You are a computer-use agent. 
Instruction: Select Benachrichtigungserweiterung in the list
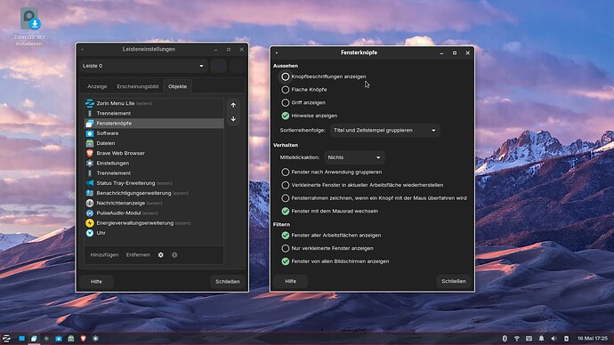pos(154,193)
